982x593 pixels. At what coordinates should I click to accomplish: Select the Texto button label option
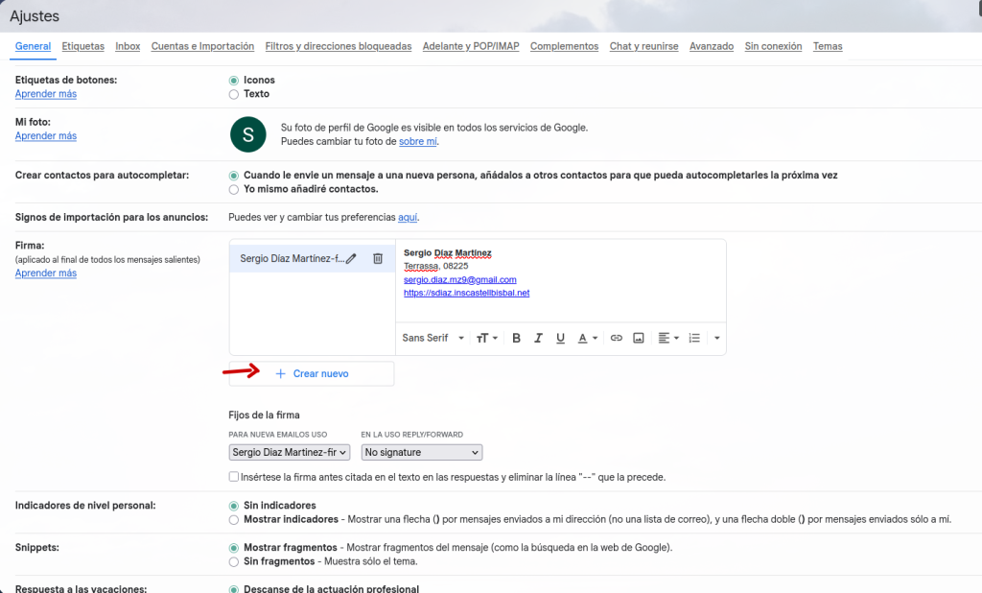[234, 94]
